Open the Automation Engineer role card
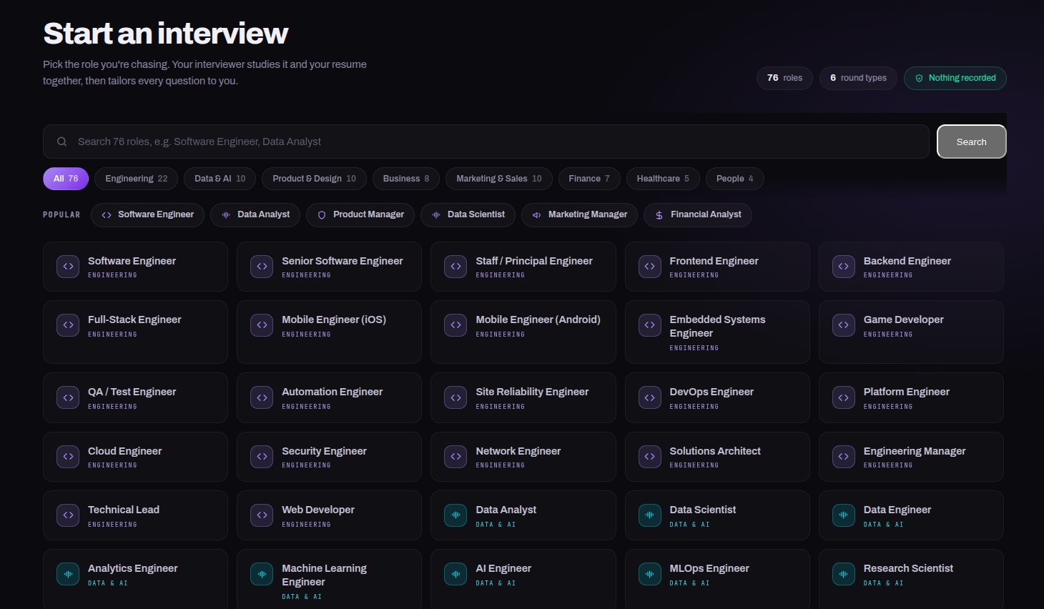Image resolution: width=1044 pixels, height=609 pixels. click(329, 398)
